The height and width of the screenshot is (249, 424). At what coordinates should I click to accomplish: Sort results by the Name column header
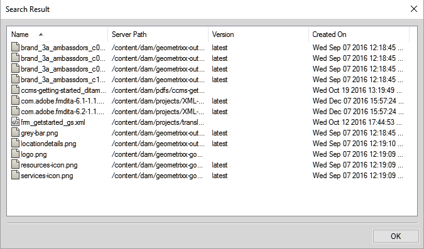(57, 34)
